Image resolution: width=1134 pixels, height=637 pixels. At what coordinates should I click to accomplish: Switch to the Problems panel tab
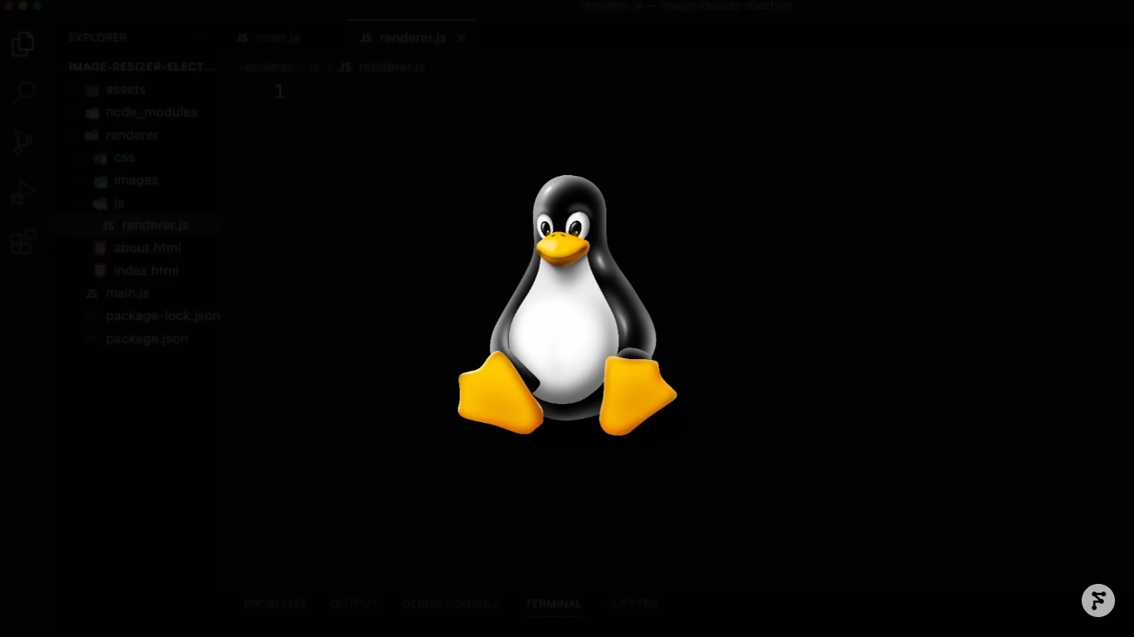click(x=275, y=604)
